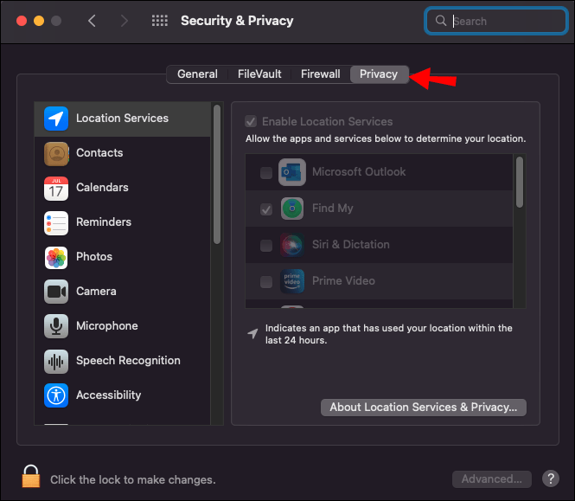Click the Photos flower icon
The width and height of the screenshot is (575, 501).
pyautogui.click(x=56, y=257)
